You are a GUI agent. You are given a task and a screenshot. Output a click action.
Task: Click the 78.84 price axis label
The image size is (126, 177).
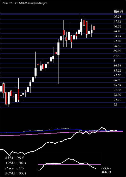117,85
